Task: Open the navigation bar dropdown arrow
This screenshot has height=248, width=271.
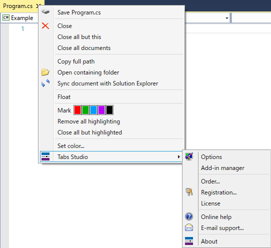Action: pos(227,18)
